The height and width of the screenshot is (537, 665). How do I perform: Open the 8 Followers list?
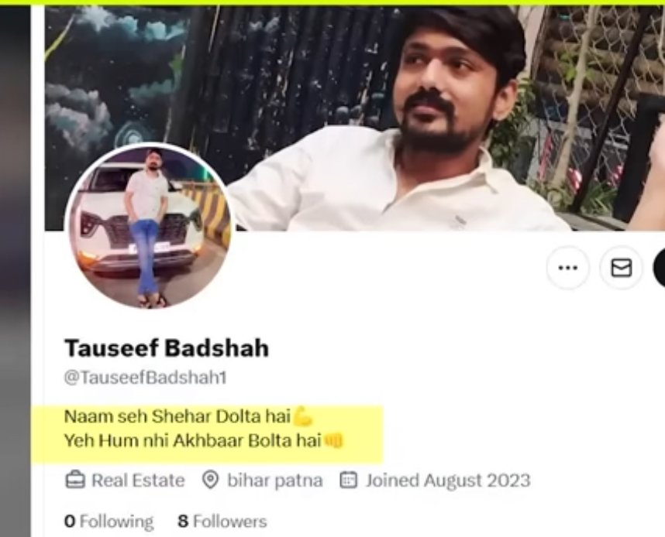point(222,522)
